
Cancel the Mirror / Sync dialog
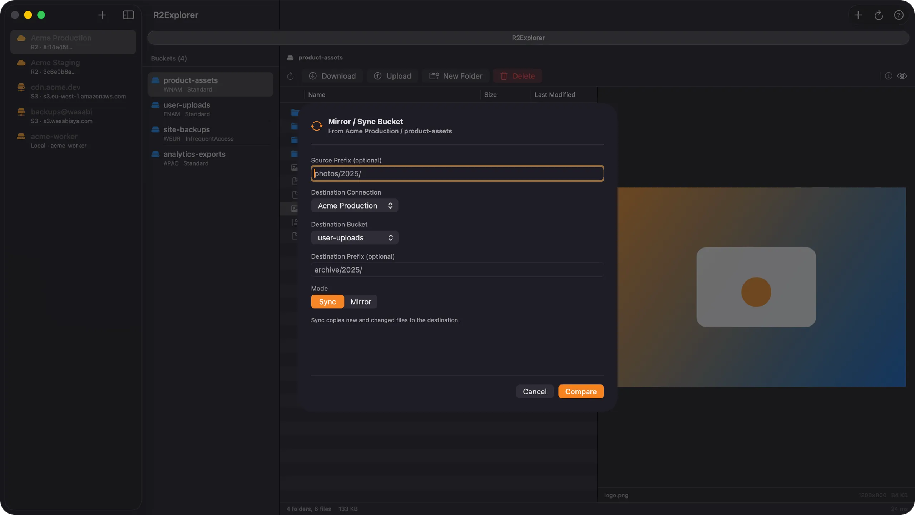535,391
